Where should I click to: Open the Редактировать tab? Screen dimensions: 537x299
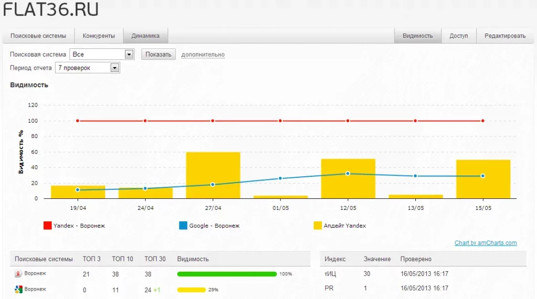505,36
